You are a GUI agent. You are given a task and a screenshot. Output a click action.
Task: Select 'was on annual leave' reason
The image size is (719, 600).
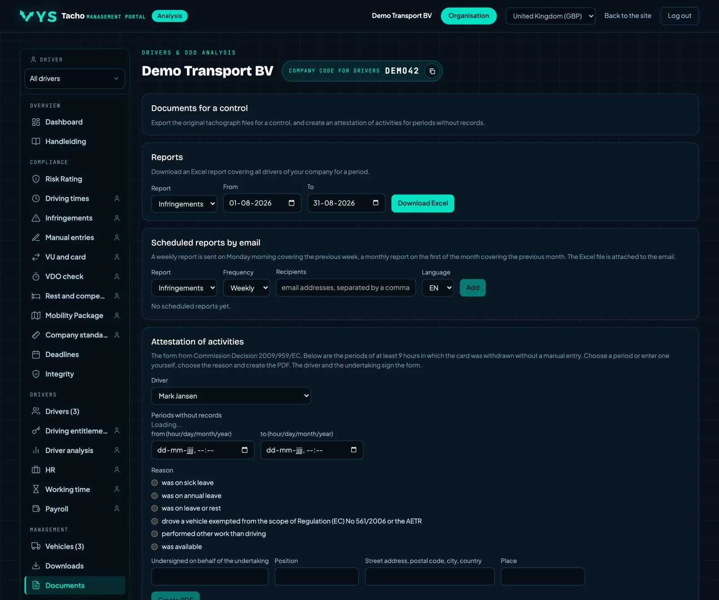point(155,496)
